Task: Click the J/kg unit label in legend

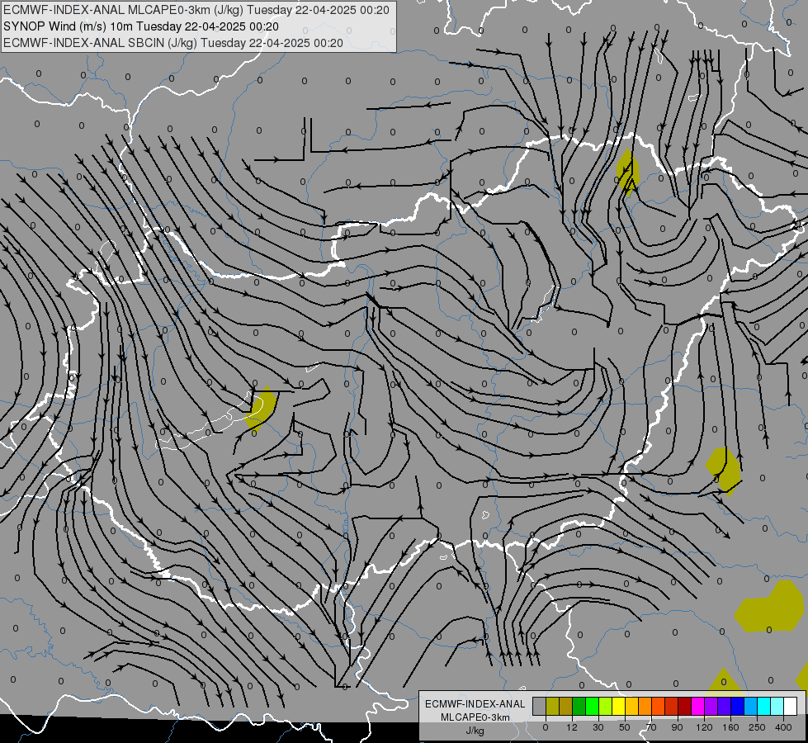Action: point(475,731)
